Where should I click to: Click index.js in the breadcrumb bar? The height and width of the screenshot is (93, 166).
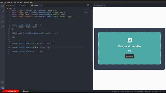pos(11,9)
